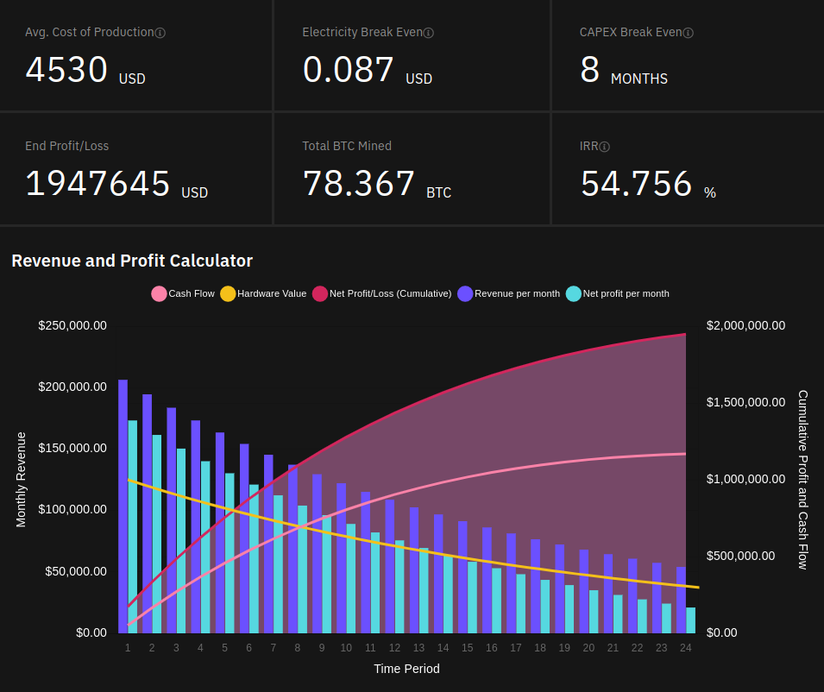The height and width of the screenshot is (692, 824).
Task: Toggle the Cash Flow series visibility
Action: (x=183, y=293)
